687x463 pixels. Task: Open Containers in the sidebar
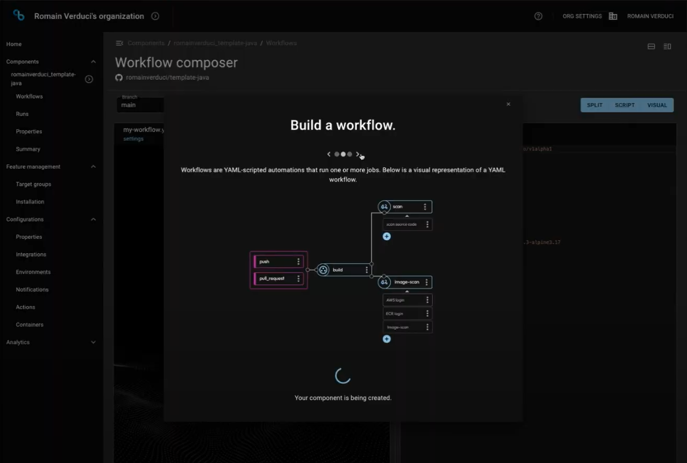(x=29, y=325)
